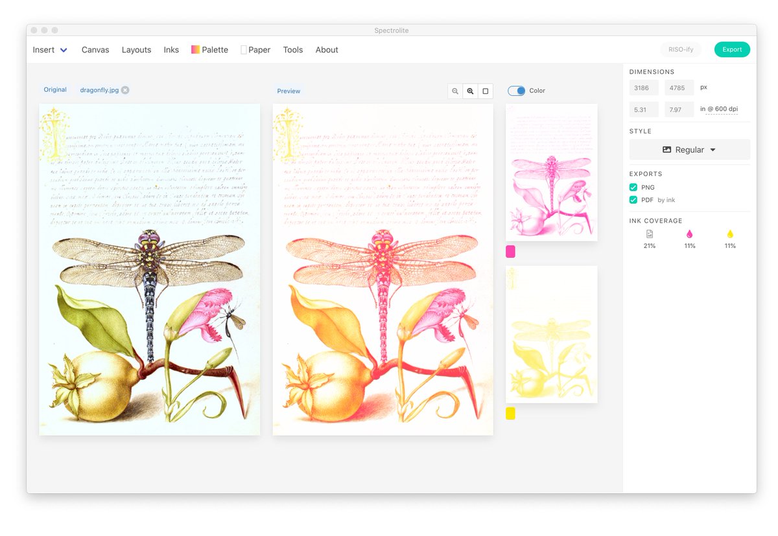Image resolution: width=778 pixels, height=536 pixels.
Task: Click the 21% paper coverage value
Action: [x=650, y=246]
